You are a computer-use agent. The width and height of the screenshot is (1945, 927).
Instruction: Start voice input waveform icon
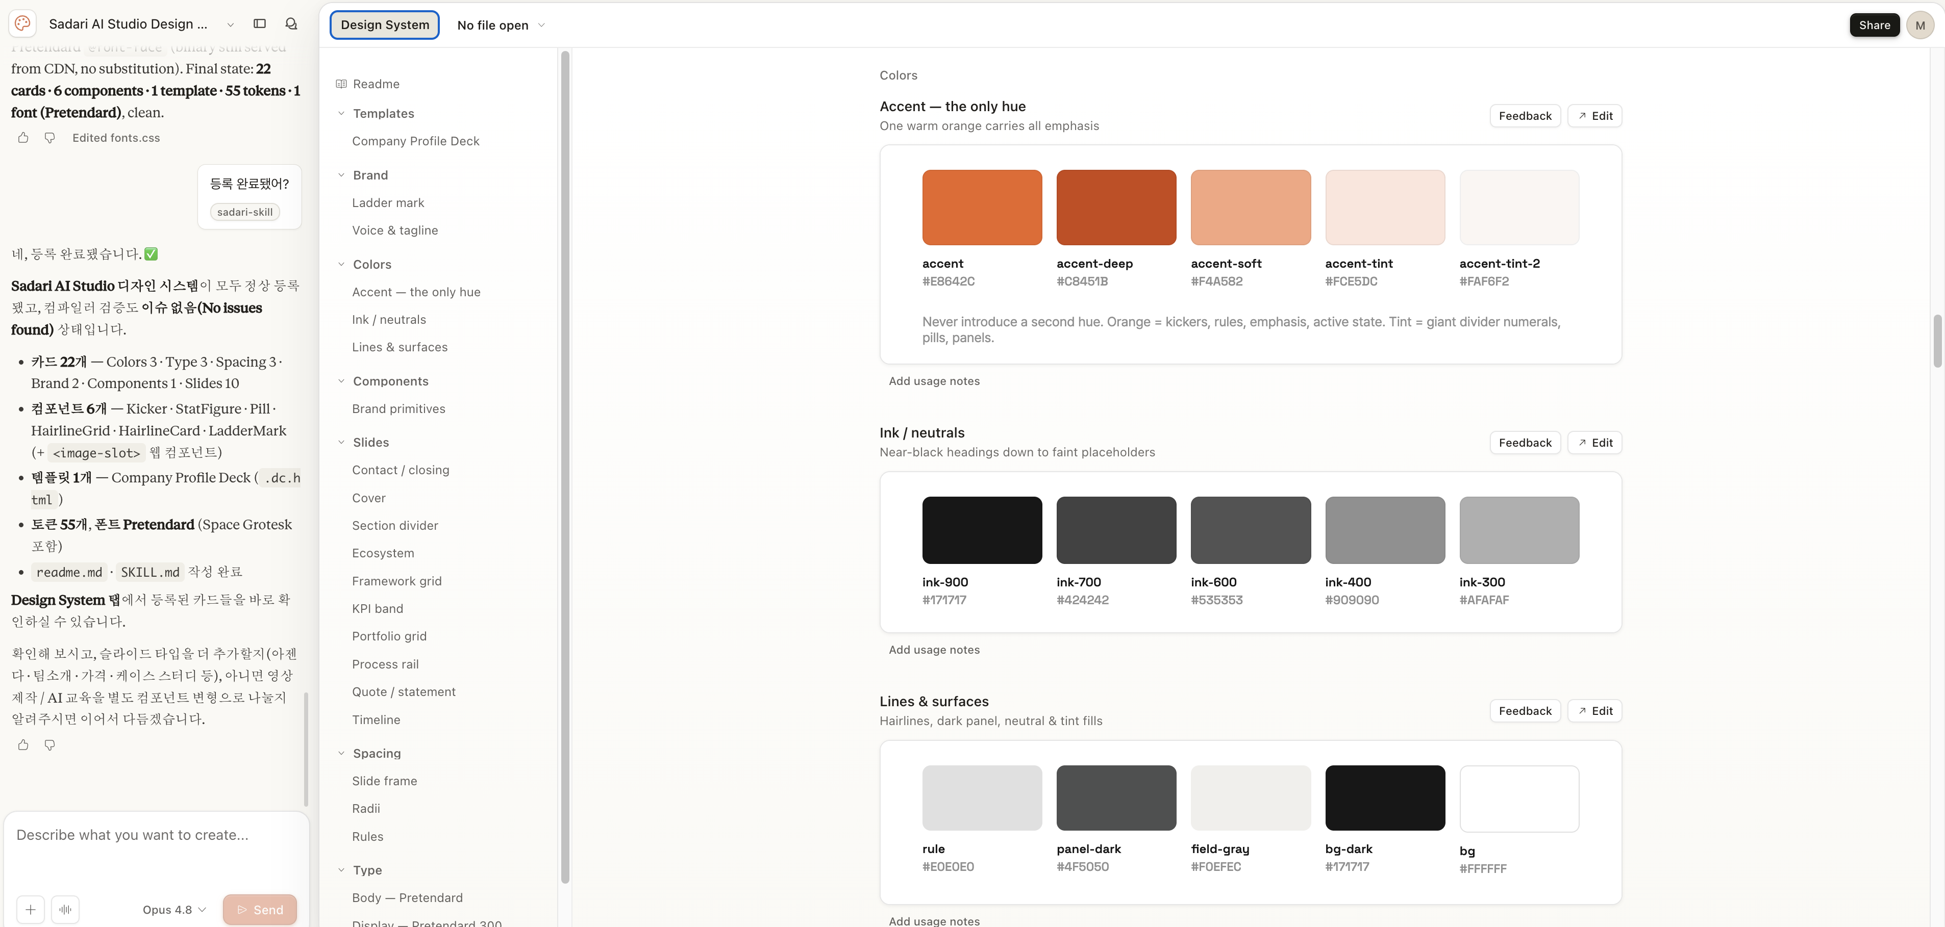pos(66,910)
